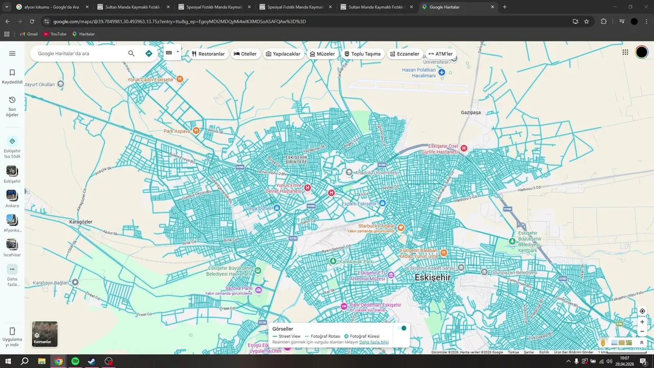Filter map by Oteller
Viewport: 654px width, 368px height.
tap(245, 54)
